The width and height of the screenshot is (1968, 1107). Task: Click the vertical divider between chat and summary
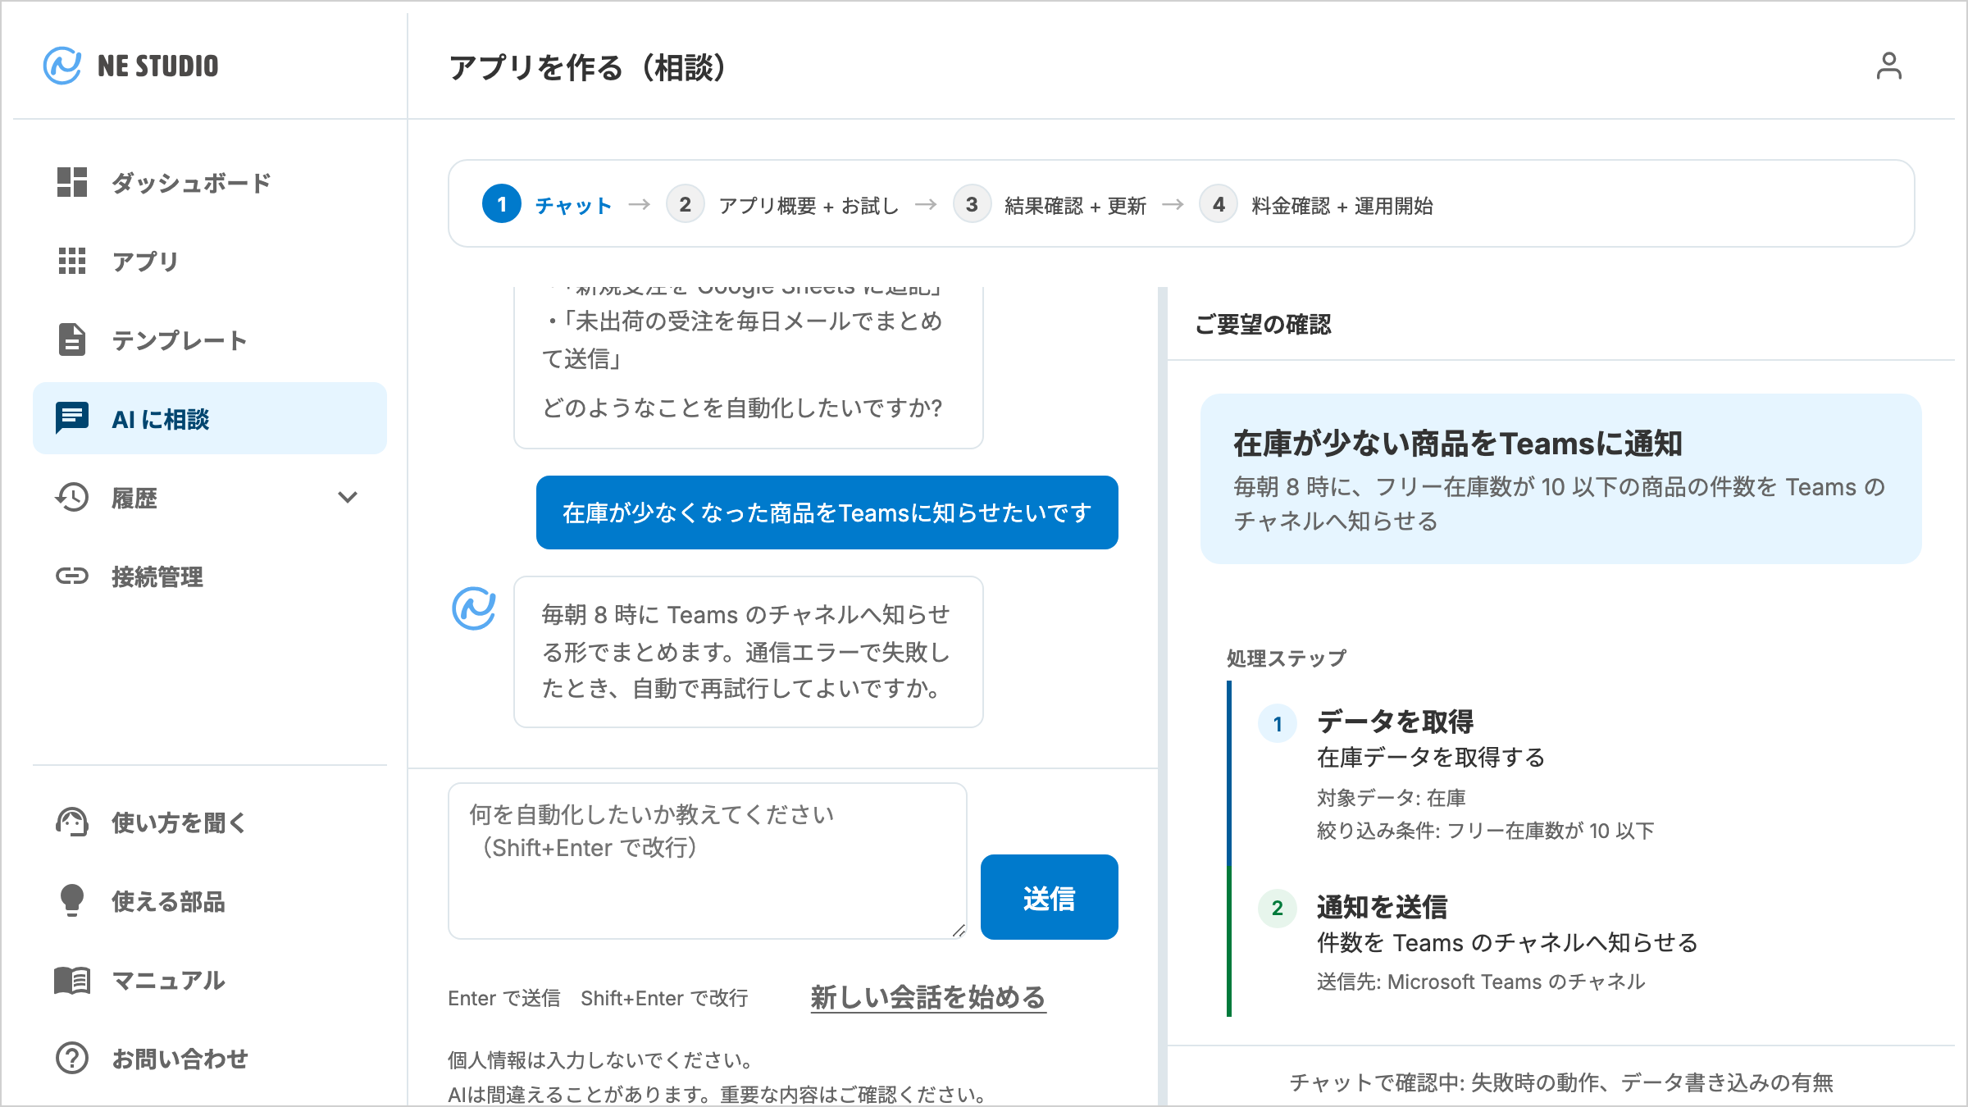click(1162, 695)
